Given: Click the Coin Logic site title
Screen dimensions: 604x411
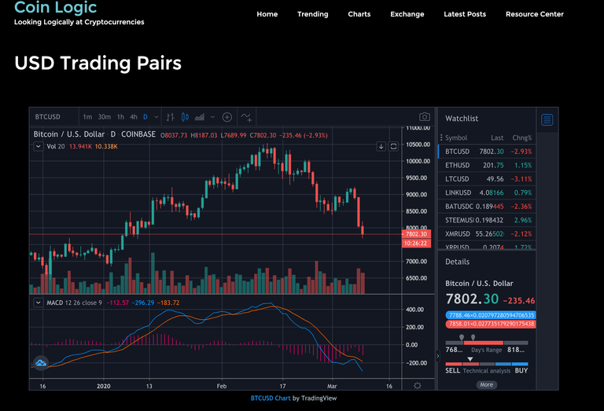Looking at the screenshot, I should pyautogui.click(x=56, y=7).
